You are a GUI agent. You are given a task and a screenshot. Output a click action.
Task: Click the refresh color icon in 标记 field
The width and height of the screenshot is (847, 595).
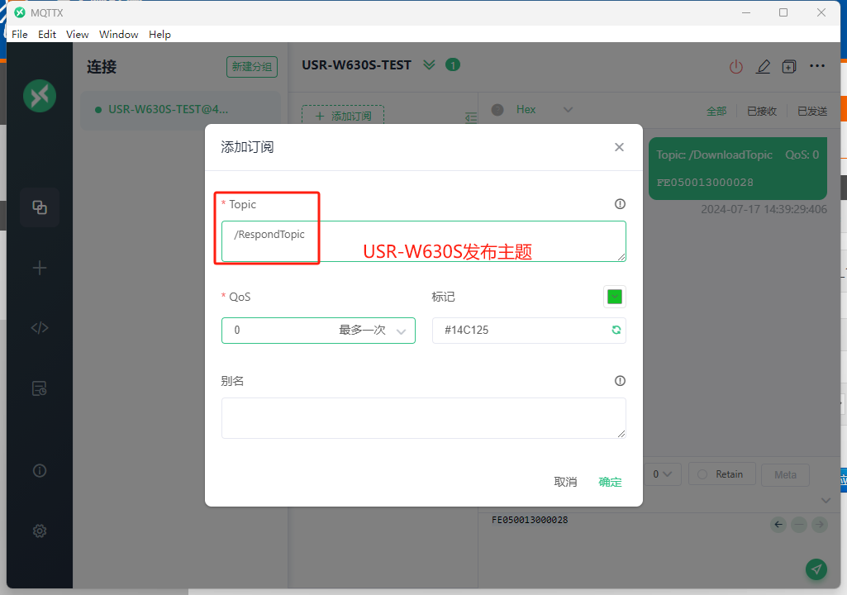(616, 331)
